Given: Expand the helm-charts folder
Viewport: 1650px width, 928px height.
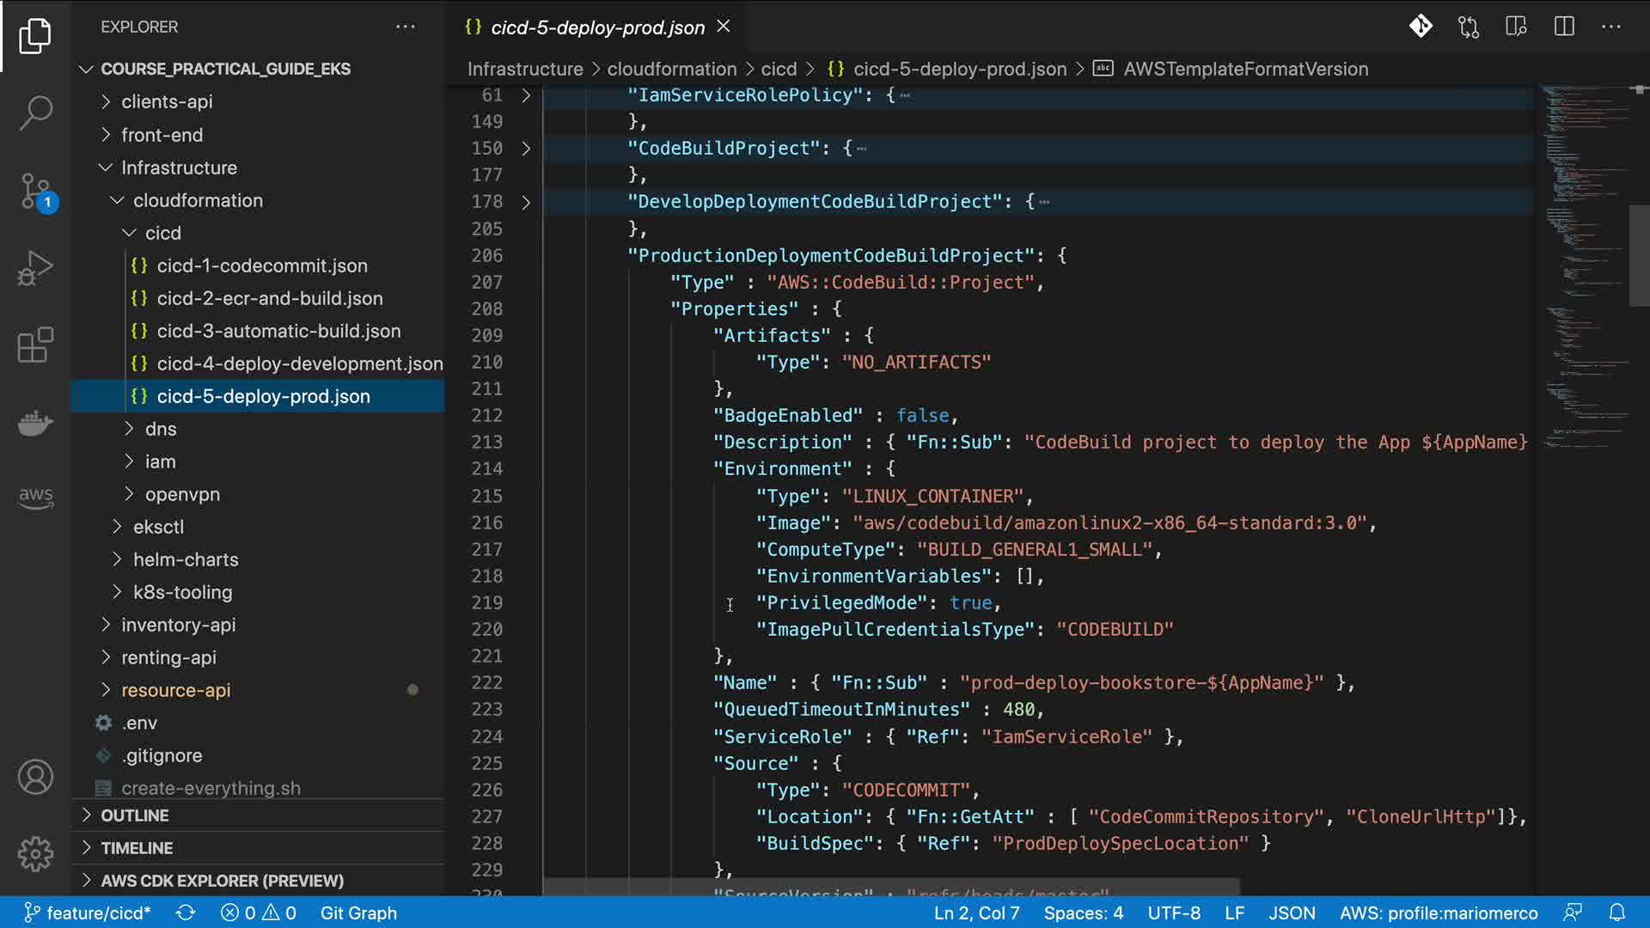Looking at the screenshot, I should [x=185, y=559].
